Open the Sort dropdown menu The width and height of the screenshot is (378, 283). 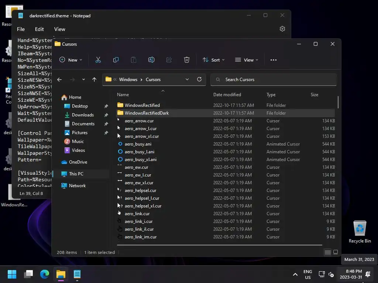pyautogui.click(x=214, y=60)
